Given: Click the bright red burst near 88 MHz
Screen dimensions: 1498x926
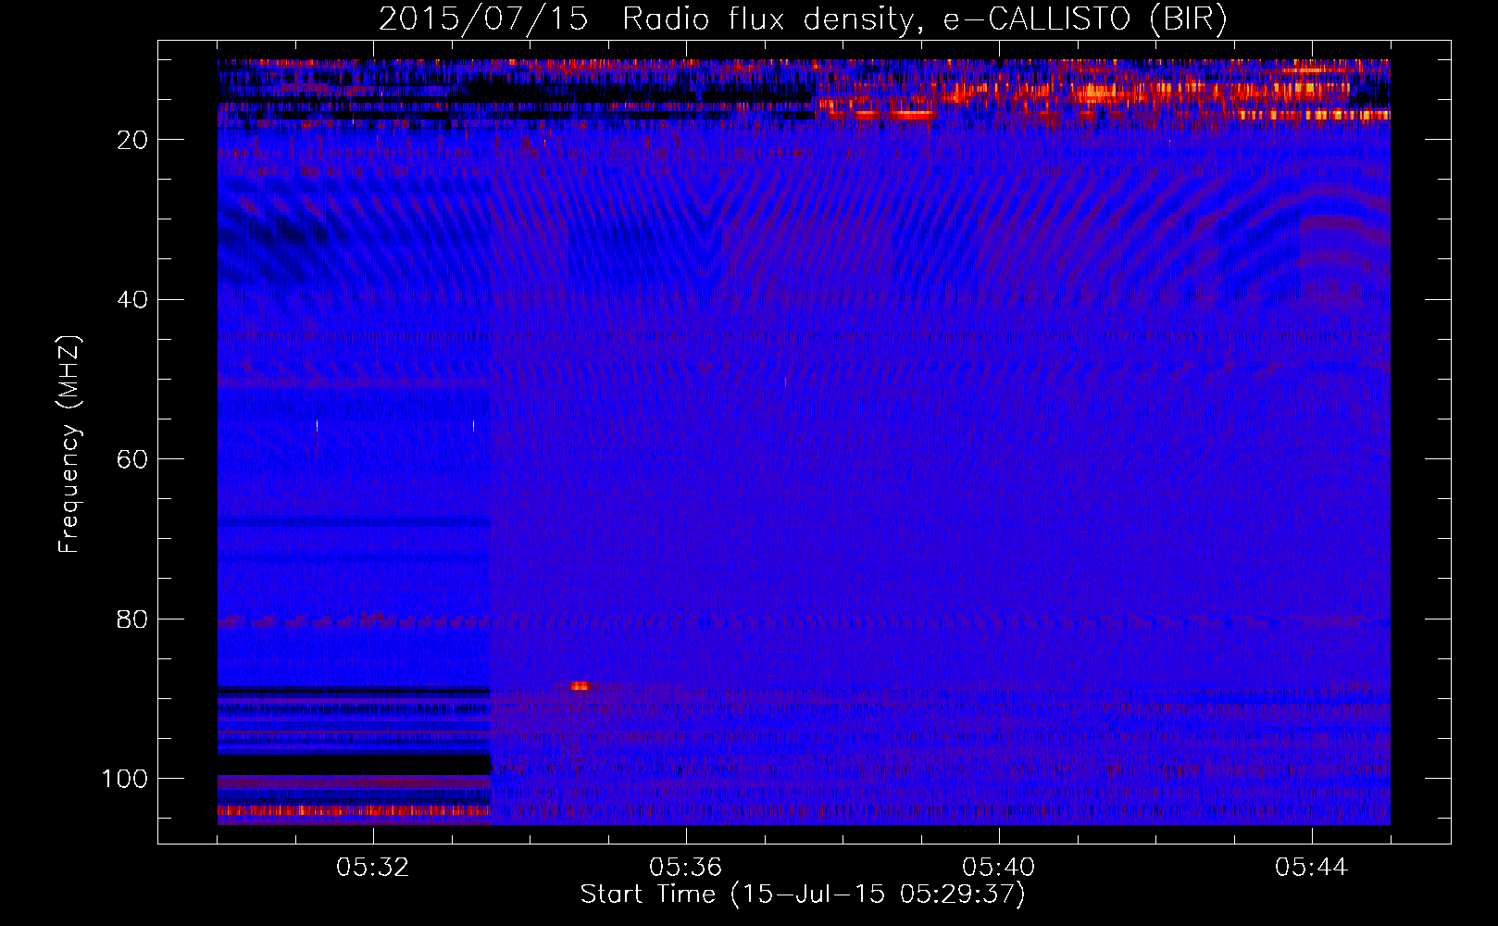Looking at the screenshot, I should coord(580,686).
